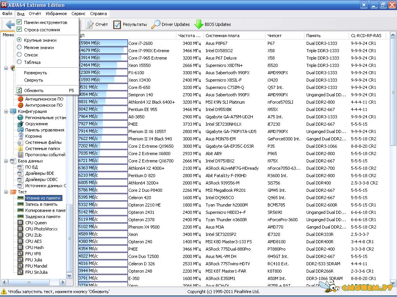397x297 pixels.
Task: Select the CPU Queen benchmark icon
Action: point(21,223)
